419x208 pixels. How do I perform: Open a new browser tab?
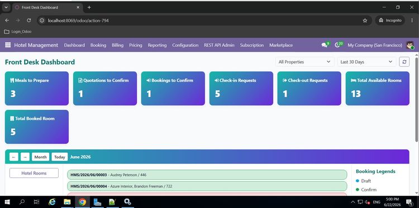[89, 7]
